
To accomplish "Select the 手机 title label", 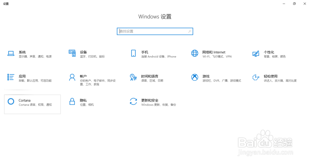I will coord(145,52).
